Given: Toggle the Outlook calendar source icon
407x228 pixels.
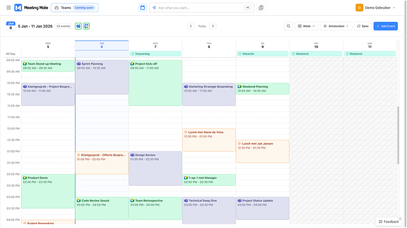Looking at the screenshot, I should pyautogui.click(x=79, y=26).
